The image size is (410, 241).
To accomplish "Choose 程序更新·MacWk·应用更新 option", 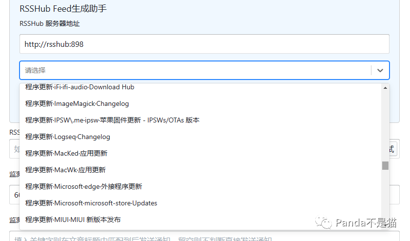I will pos(200,170).
